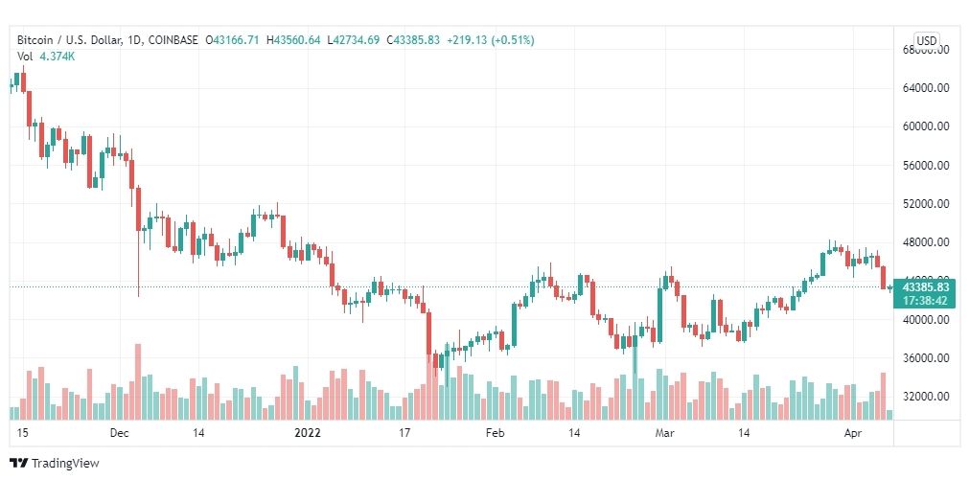Click the Dec label on the time axis
This screenshot has width=970, height=480.
tap(118, 433)
